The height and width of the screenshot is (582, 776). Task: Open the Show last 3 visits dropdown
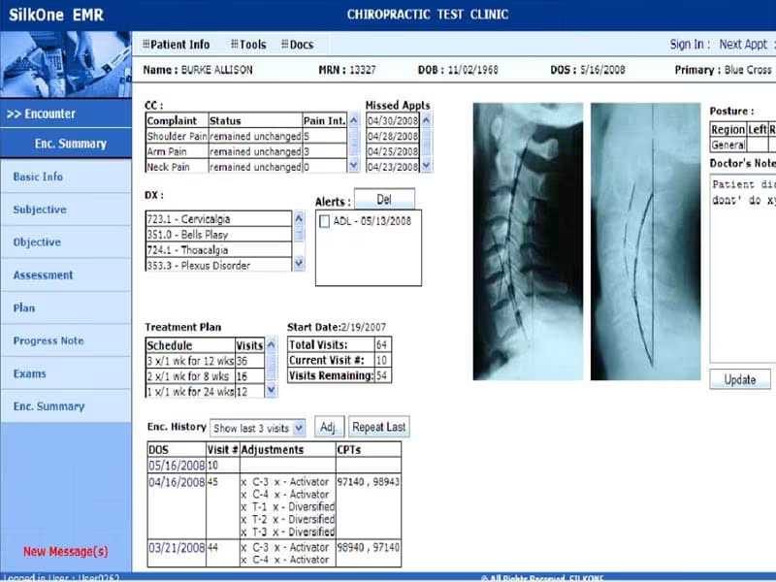[257, 428]
